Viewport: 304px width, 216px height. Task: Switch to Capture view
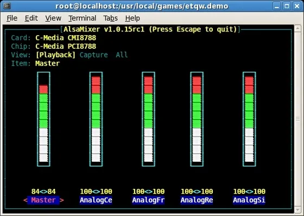[93, 55]
